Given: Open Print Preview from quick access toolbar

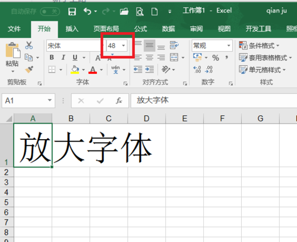Looking at the screenshot, I should coord(140,12).
